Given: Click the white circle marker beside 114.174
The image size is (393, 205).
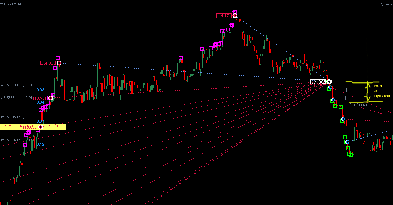Looking at the screenshot, I should pyautogui.click(x=235, y=16).
